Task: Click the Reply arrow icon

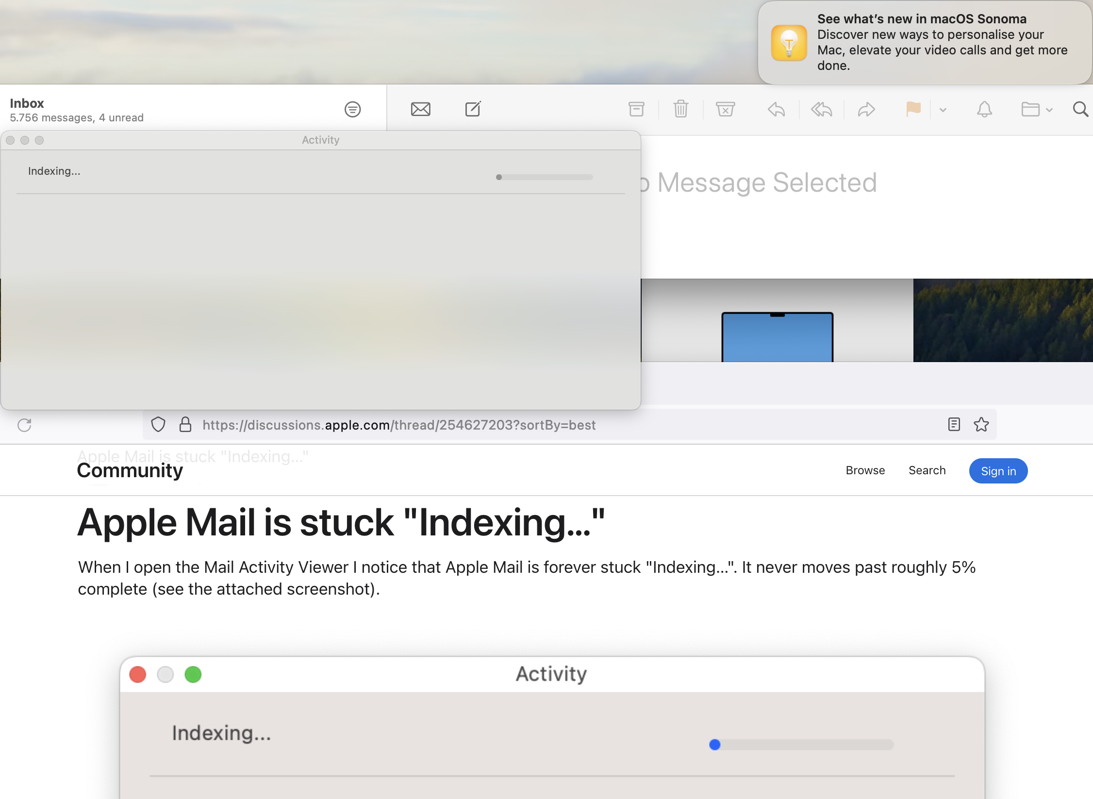Action: coord(777,110)
